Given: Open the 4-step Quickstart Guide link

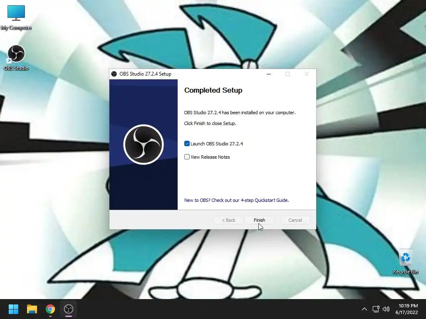Looking at the screenshot, I should [237, 200].
